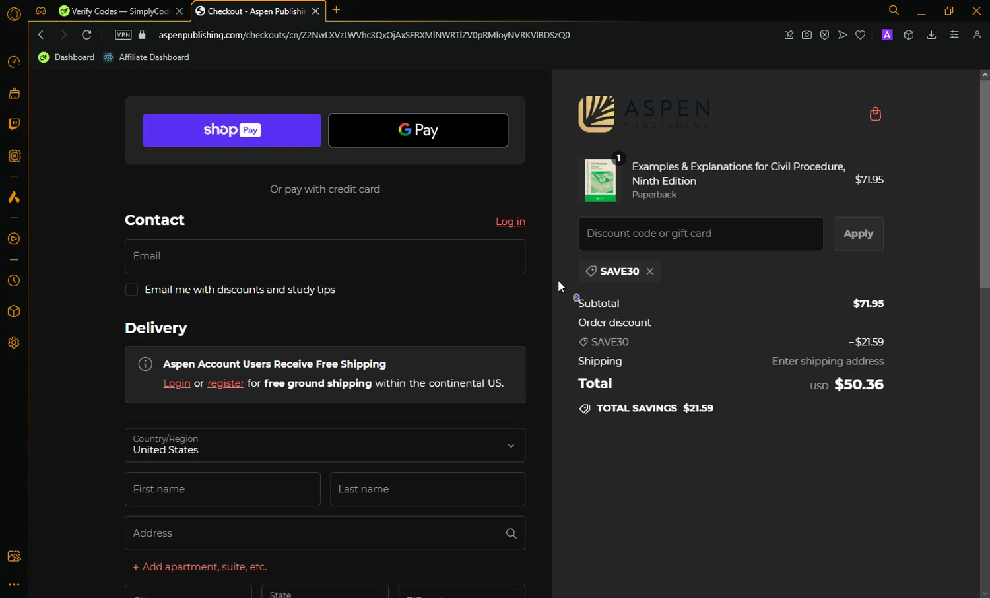This screenshot has width=990, height=598.
Task: Open the Dashboard bookmark
Action: coord(67,57)
